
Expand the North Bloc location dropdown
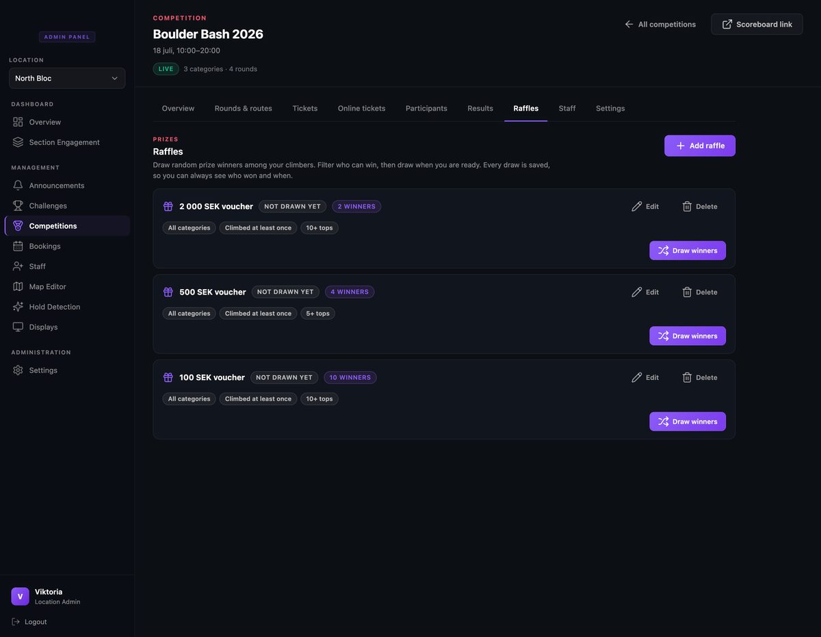pos(67,78)
